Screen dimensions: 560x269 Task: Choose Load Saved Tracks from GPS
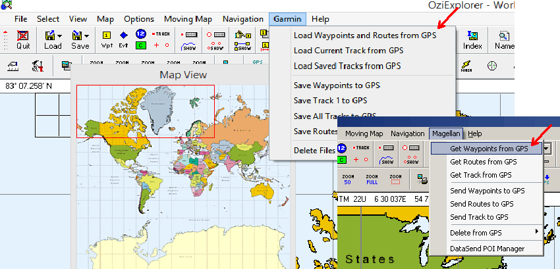pyautogui.click(x=347, y=66)
